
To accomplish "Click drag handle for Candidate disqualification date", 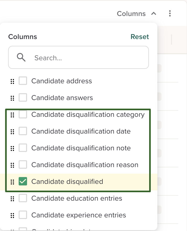I will click(12, 132).
